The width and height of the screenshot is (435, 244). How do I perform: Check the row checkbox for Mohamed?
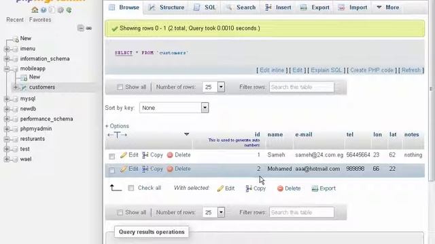(x=111, y=170)
